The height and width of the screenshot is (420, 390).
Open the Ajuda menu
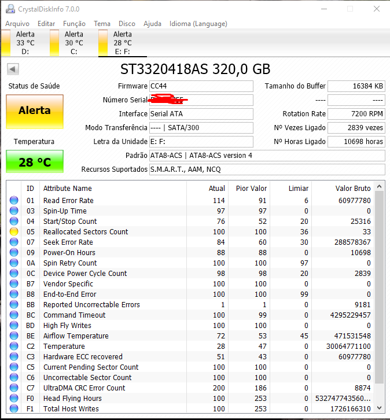click(152, 24)
